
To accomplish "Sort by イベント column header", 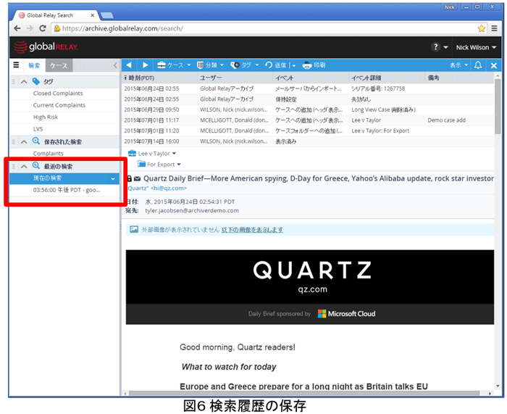I will click(x=285, y=78).
